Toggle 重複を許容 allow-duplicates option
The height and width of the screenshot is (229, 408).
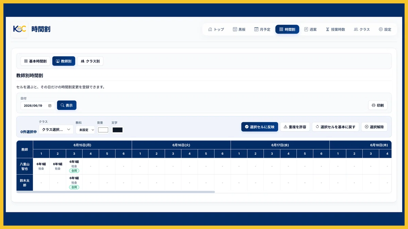coord(295,127)
